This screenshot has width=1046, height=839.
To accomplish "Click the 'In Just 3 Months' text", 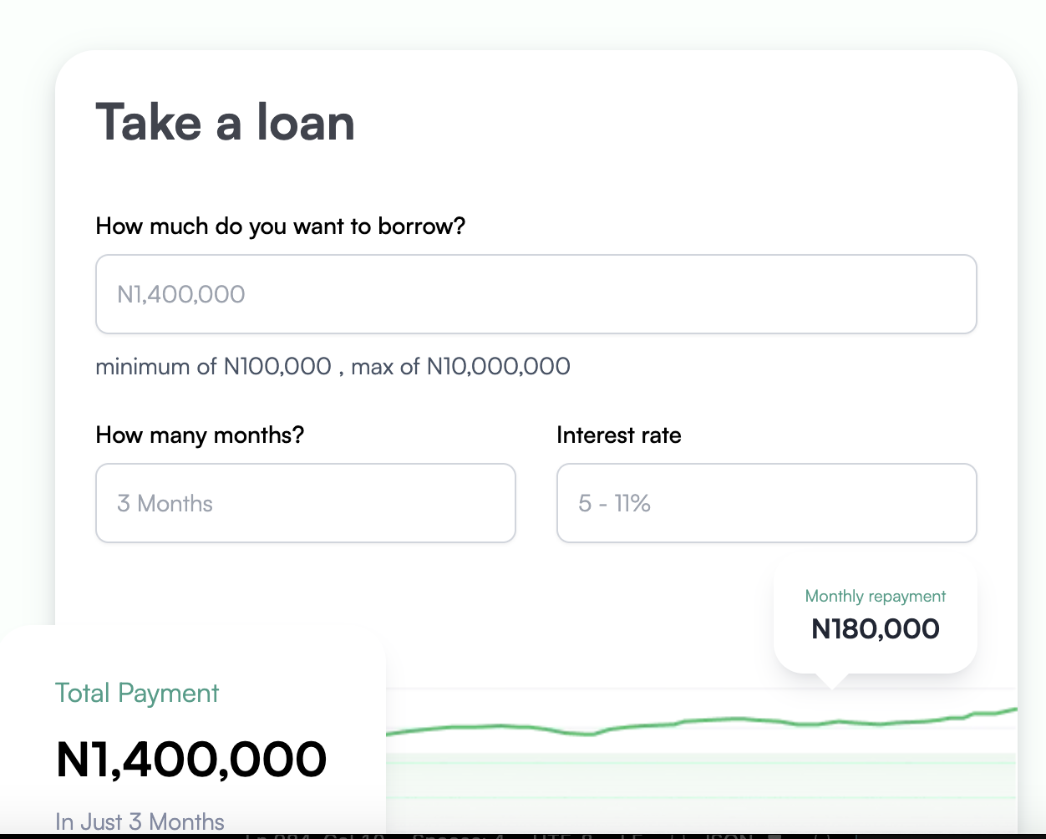I will pyautogui.click(x=140, y=821).
